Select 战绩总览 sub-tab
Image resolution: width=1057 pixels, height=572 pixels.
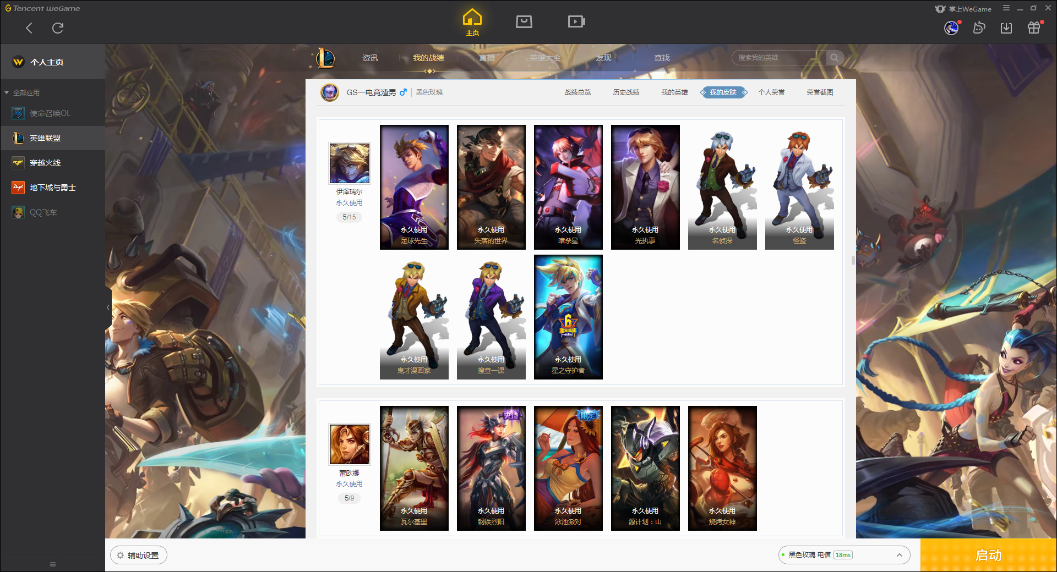[x=577, y=92]
